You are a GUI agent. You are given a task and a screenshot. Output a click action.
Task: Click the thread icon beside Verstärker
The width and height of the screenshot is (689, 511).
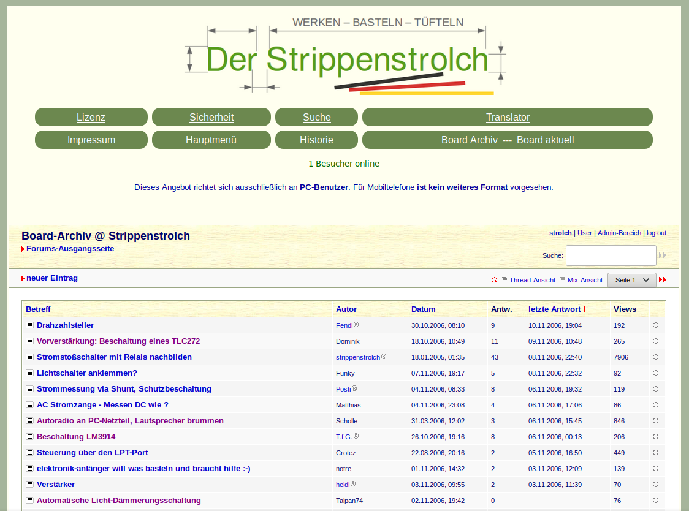[29, 485]
